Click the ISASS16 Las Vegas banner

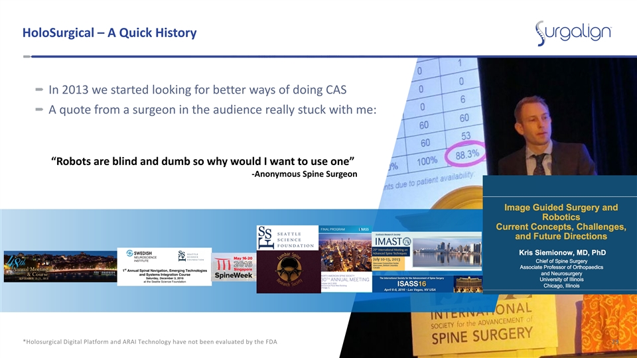pos(427,284)
